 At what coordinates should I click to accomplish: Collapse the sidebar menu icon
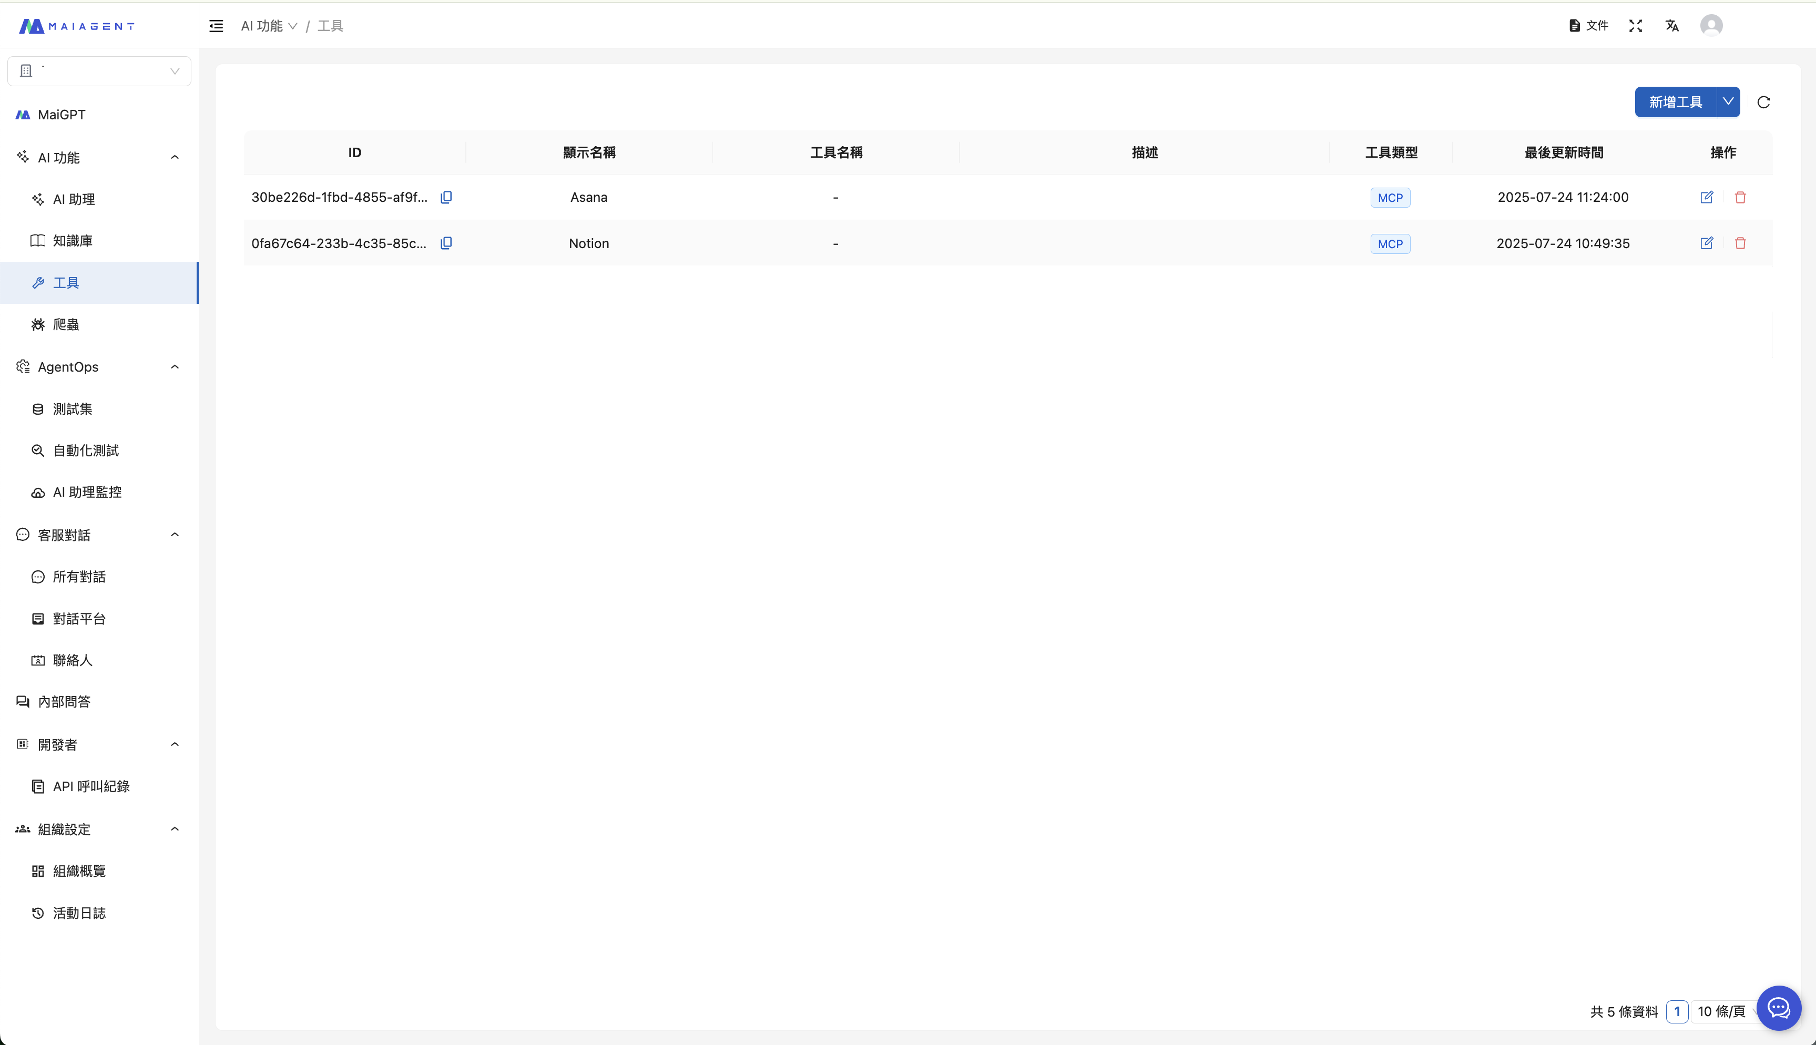[x=216, y=27]
